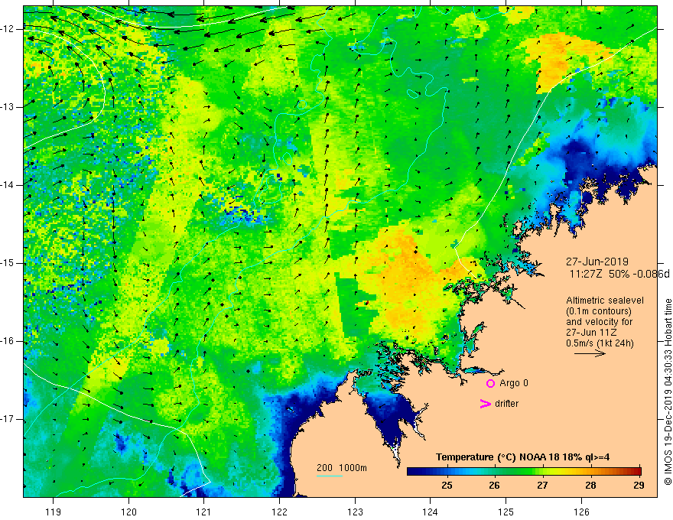Click the '0.5m/s (1kt 24h)' text
The height and width of the screenshot is (520, 673).
(x=600, y=343)
